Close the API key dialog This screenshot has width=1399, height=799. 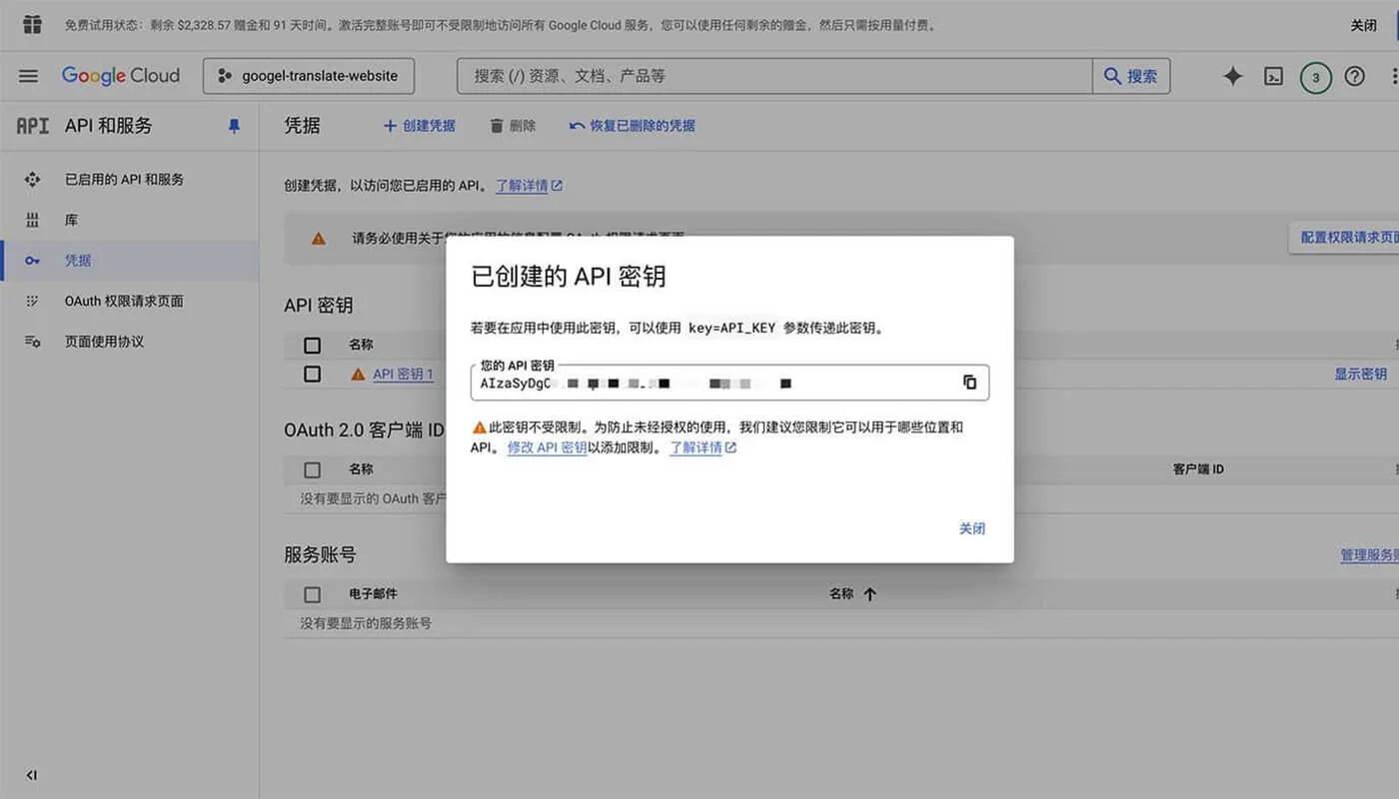click(971, 528)
